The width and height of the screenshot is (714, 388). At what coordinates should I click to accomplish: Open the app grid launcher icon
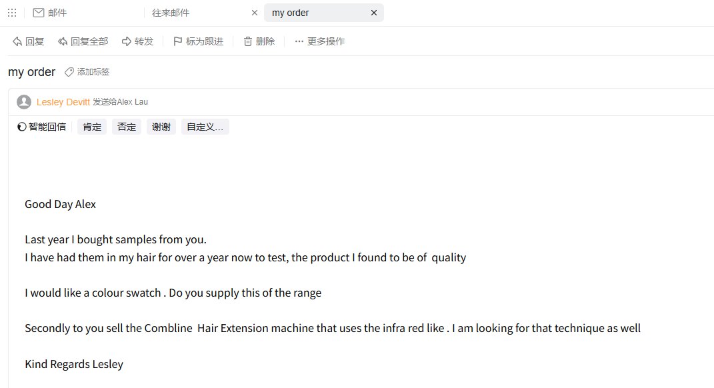[x=12, y=13]
